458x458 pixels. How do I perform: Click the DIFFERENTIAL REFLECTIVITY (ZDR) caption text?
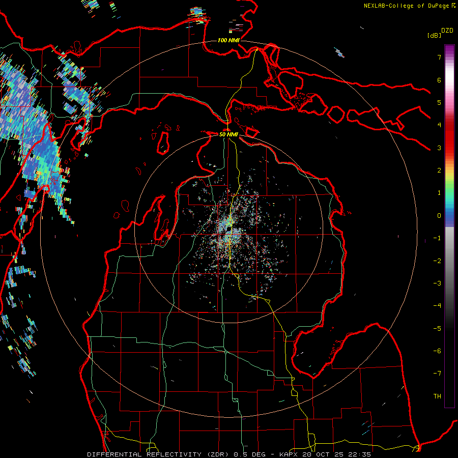pos(159,454)
